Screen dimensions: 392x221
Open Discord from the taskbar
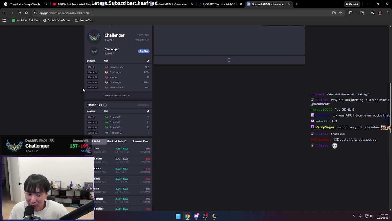[196, 216]
